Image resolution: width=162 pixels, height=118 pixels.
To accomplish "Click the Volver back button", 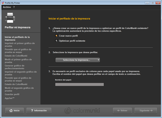I will tap(122, 111).
